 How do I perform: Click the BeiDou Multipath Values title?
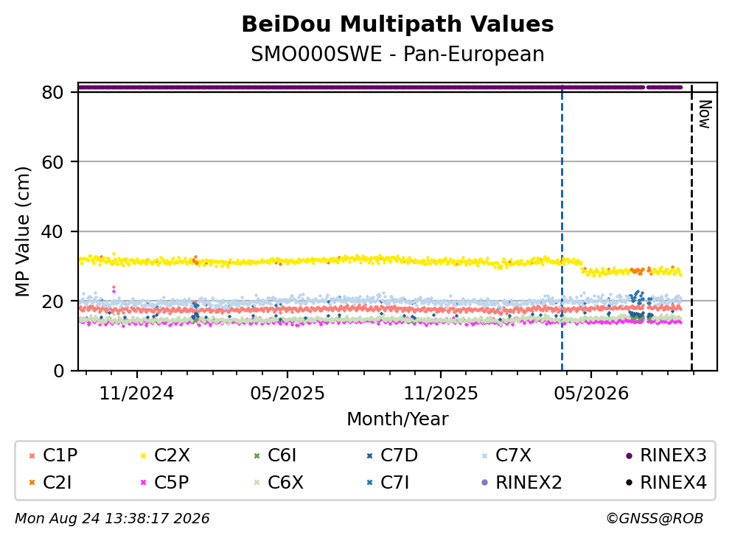click(398, 24)
